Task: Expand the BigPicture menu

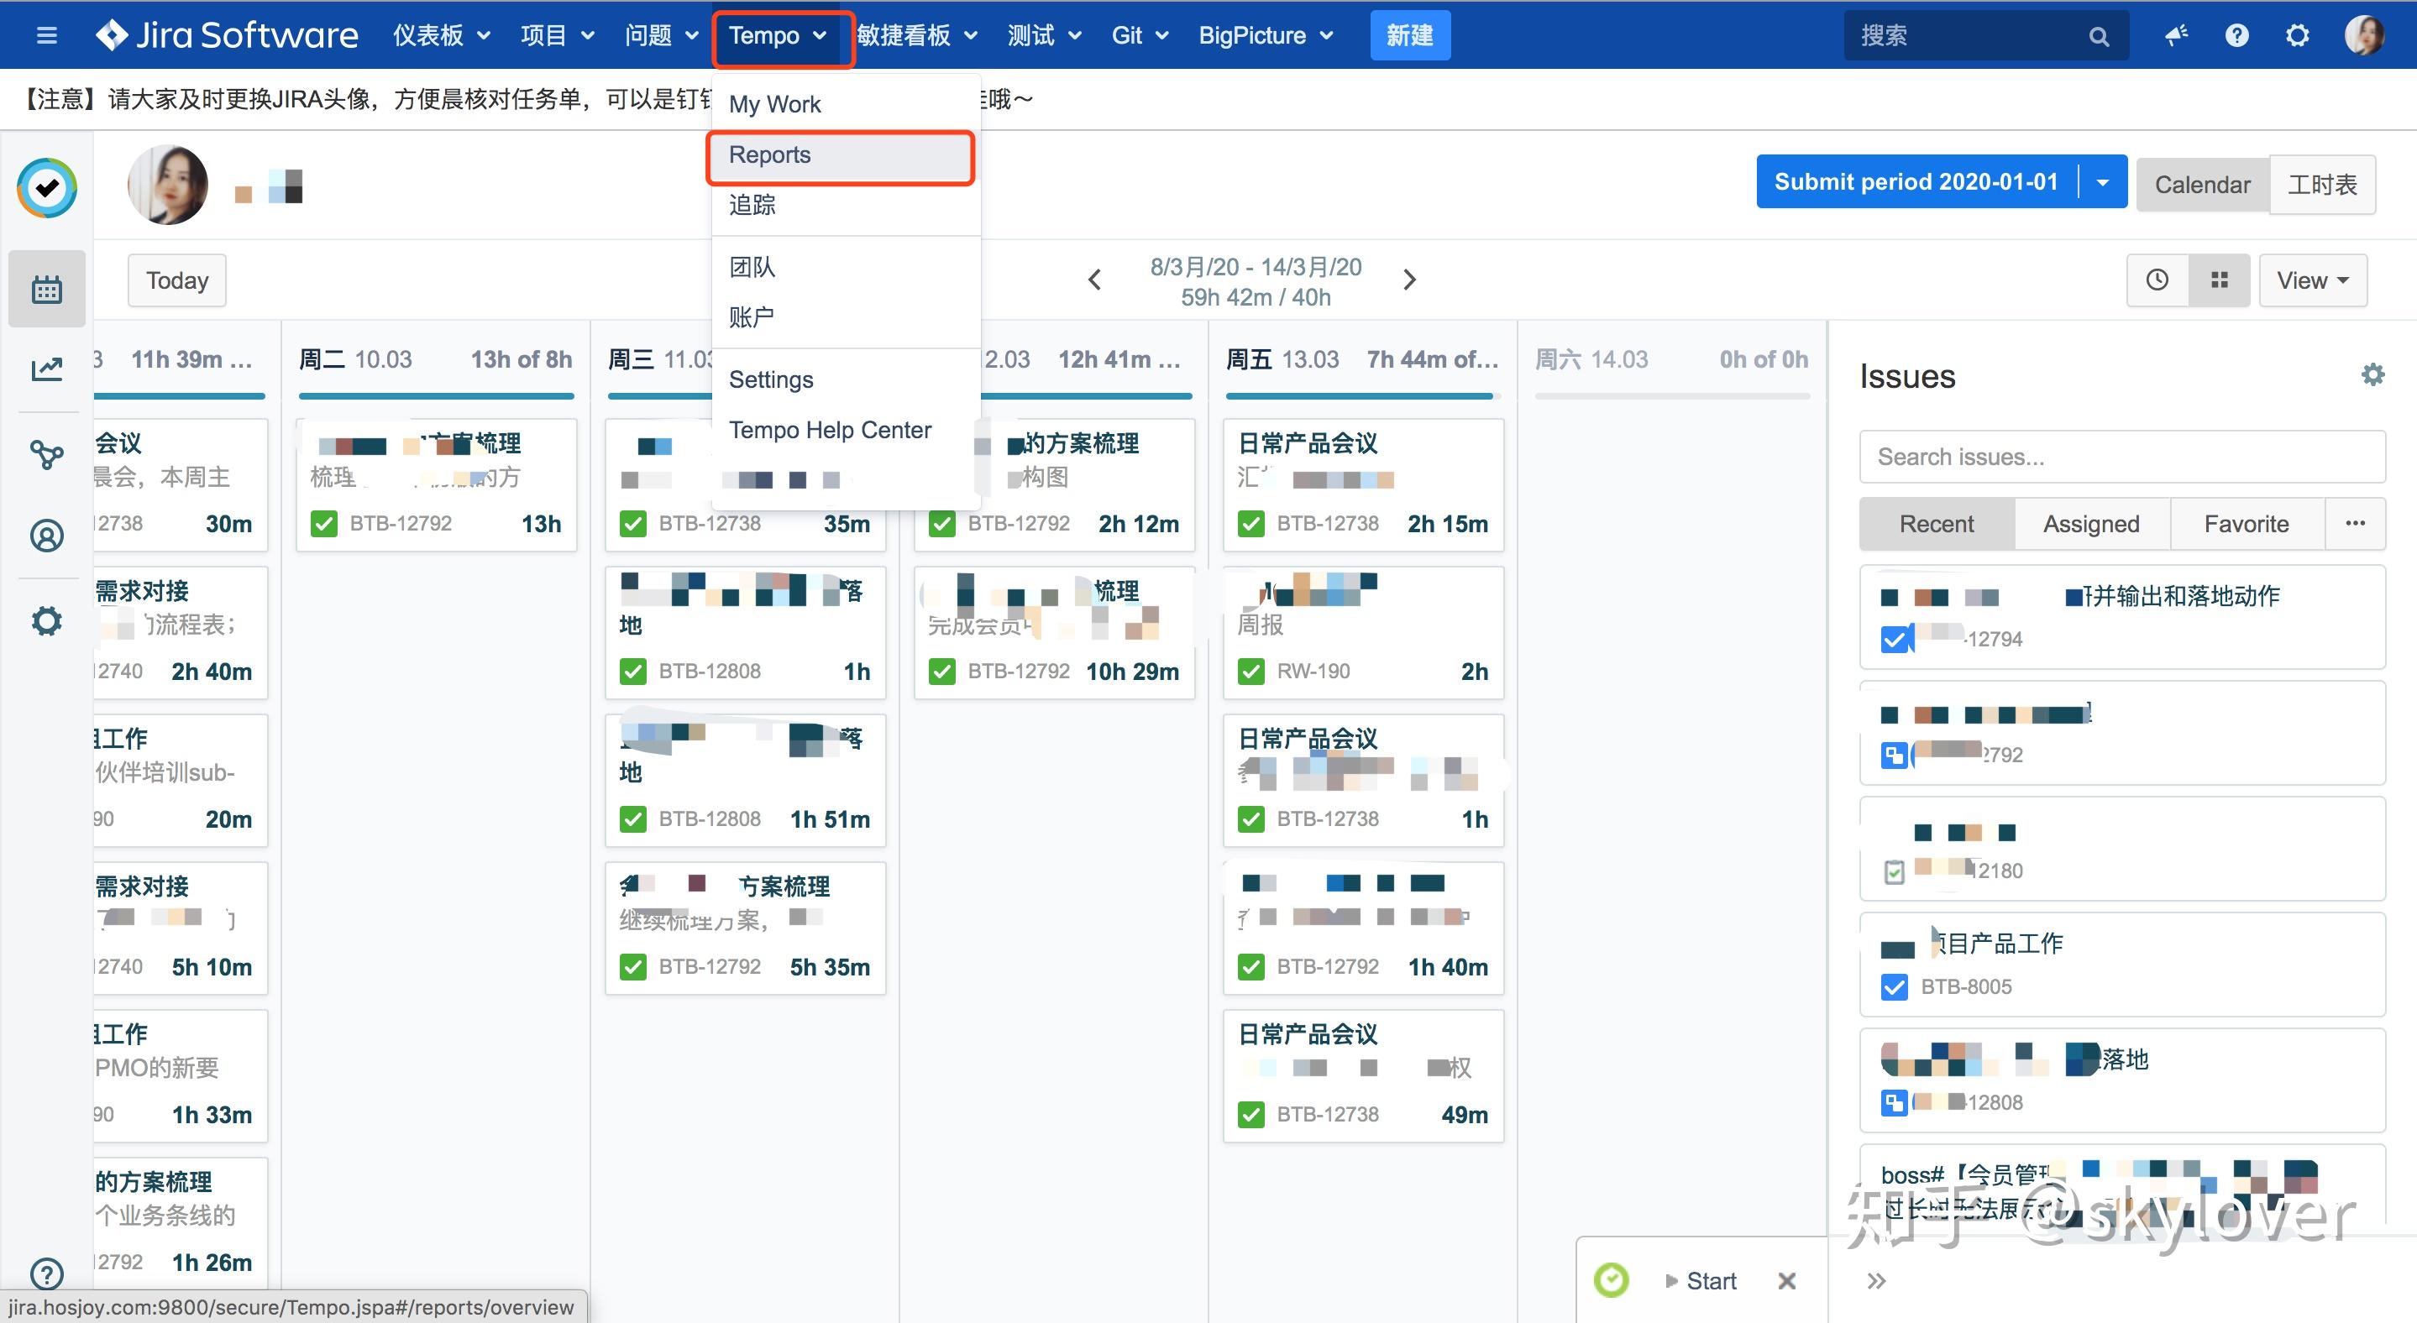Action: point(1265,35)
